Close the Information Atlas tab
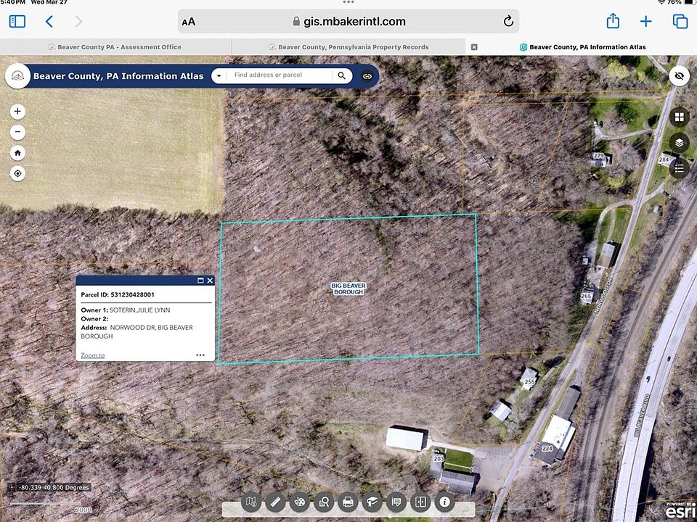 click(474, 47)
